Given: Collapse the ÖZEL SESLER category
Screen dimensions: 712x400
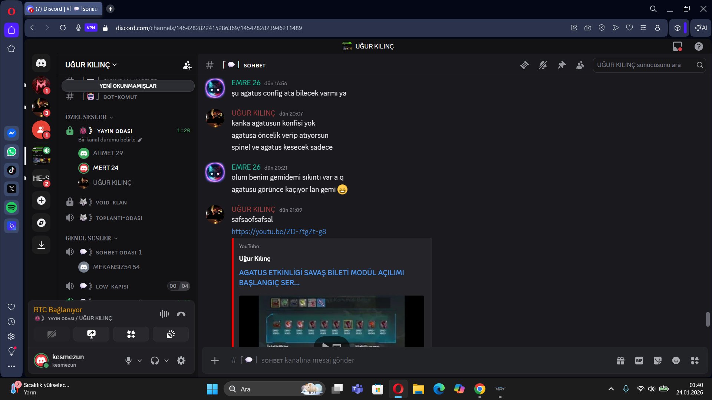Looking at the screenshot, I should tap(89, 117).
